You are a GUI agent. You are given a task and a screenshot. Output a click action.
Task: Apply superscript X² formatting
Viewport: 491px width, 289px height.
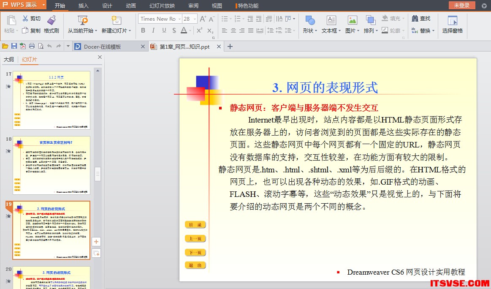click(199, 30)
